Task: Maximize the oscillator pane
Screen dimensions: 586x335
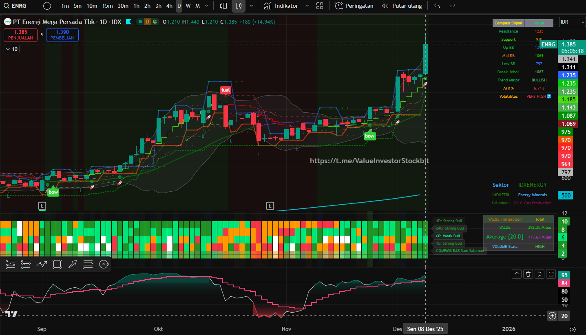Action: [x=551, y=274]
